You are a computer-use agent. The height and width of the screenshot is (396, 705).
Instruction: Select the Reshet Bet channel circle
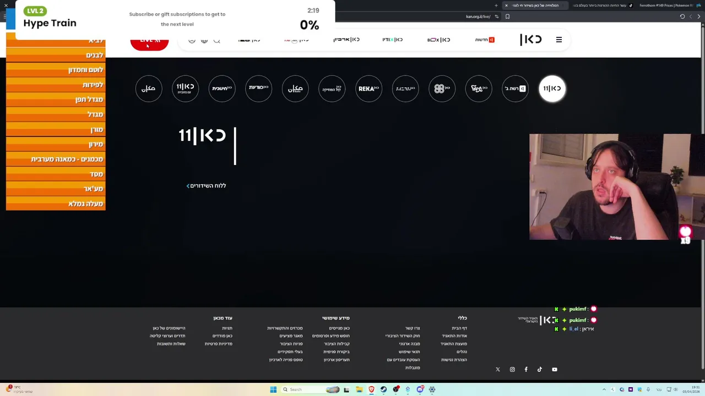(x=515, y=89)
